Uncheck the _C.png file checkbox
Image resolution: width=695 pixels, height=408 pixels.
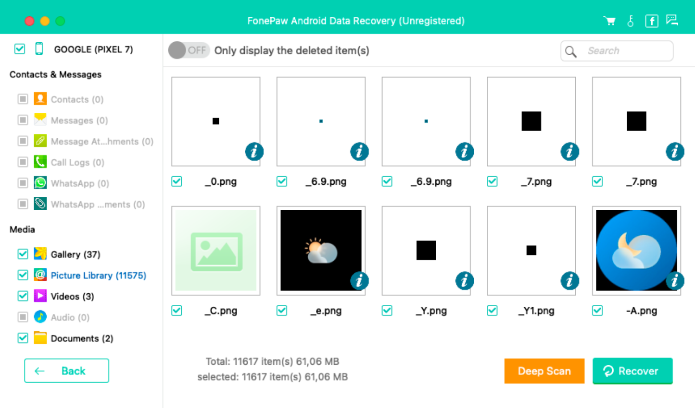pos(177,311)
